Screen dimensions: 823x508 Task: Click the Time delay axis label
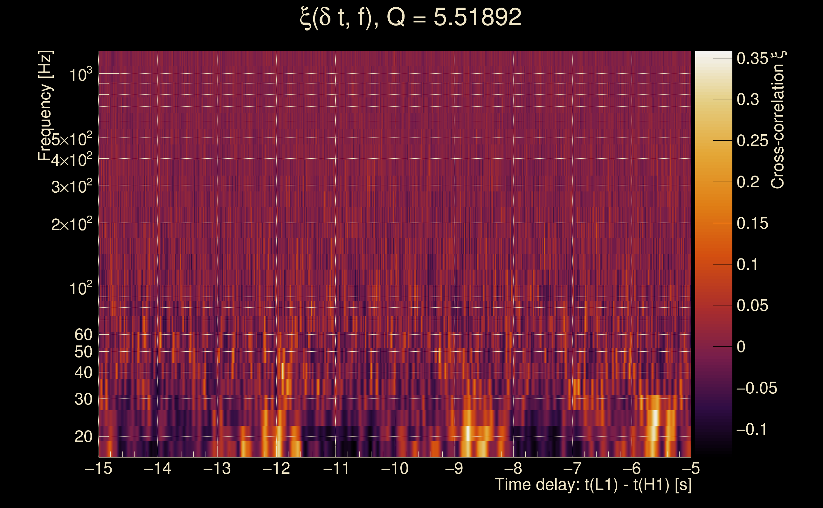click(x=593, y=485)
